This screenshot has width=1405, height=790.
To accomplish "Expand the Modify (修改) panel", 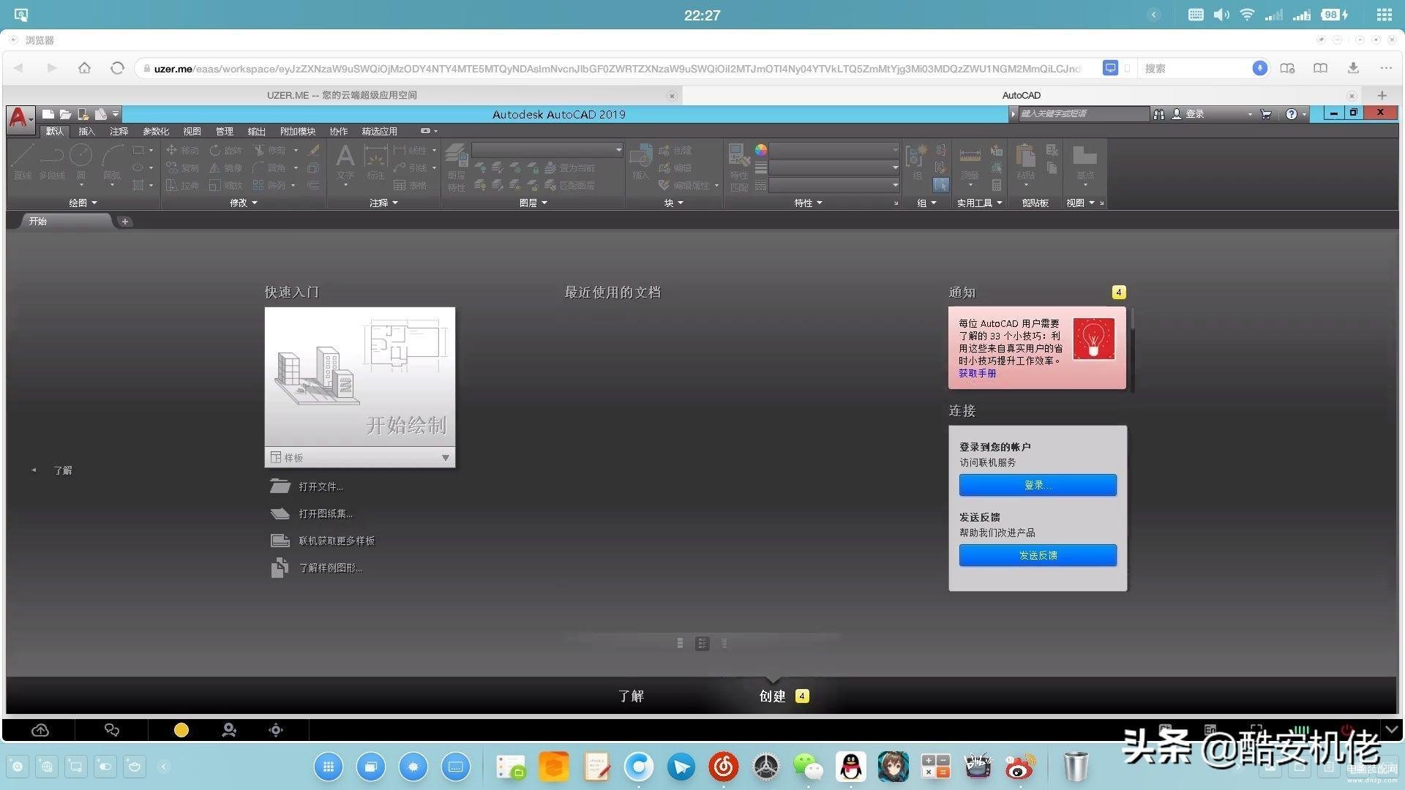I will 244,203.
